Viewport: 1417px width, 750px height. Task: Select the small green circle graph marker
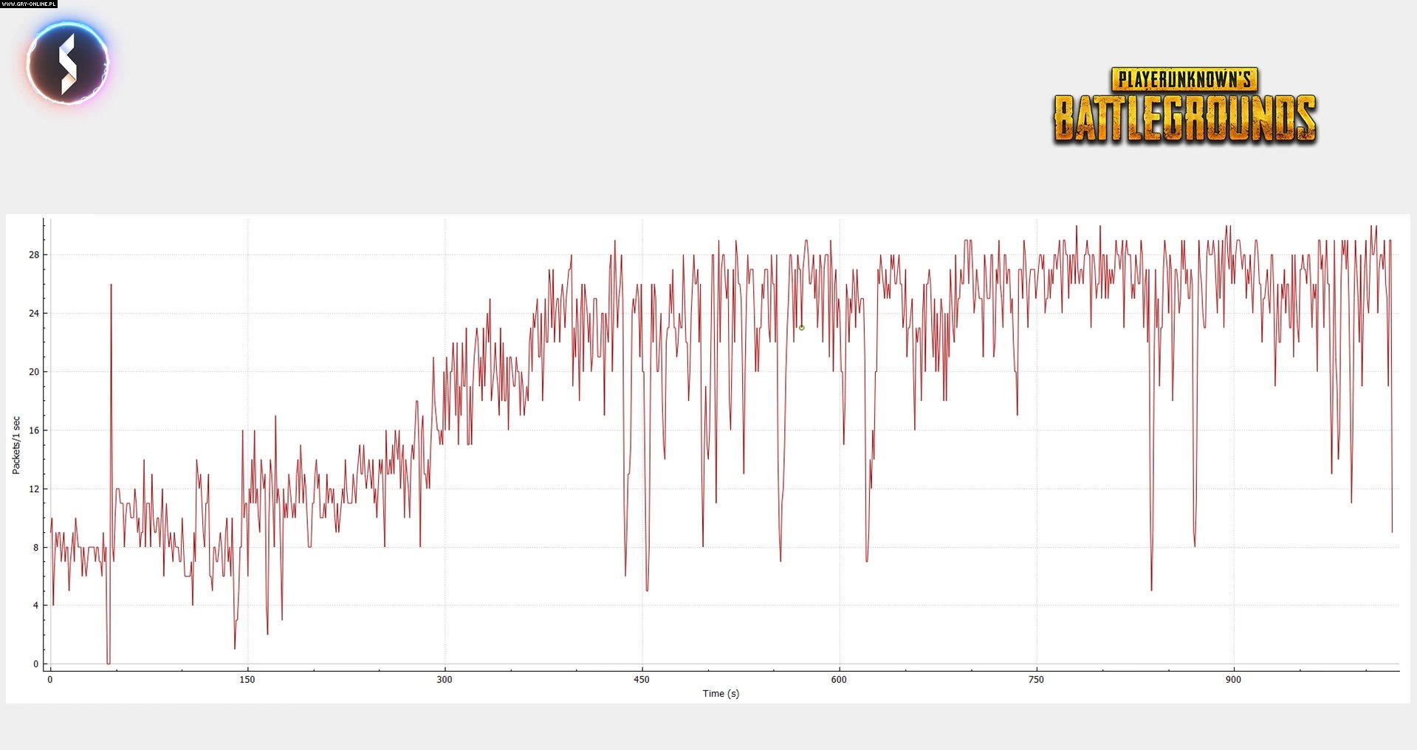pos(801,328)
